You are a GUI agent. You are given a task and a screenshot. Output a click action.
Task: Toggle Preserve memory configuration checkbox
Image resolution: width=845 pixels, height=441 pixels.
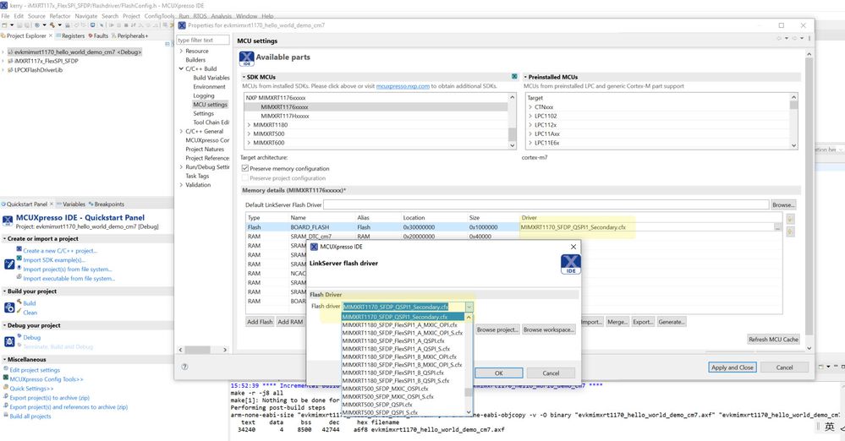tap(245, 168)
